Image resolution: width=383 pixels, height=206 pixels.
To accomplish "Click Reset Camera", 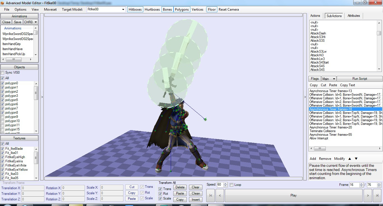I will 229,10.
